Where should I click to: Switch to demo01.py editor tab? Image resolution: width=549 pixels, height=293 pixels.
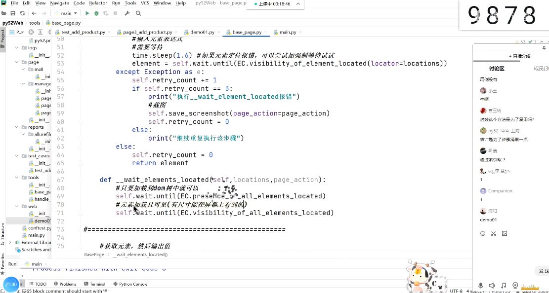click(202, 32)
